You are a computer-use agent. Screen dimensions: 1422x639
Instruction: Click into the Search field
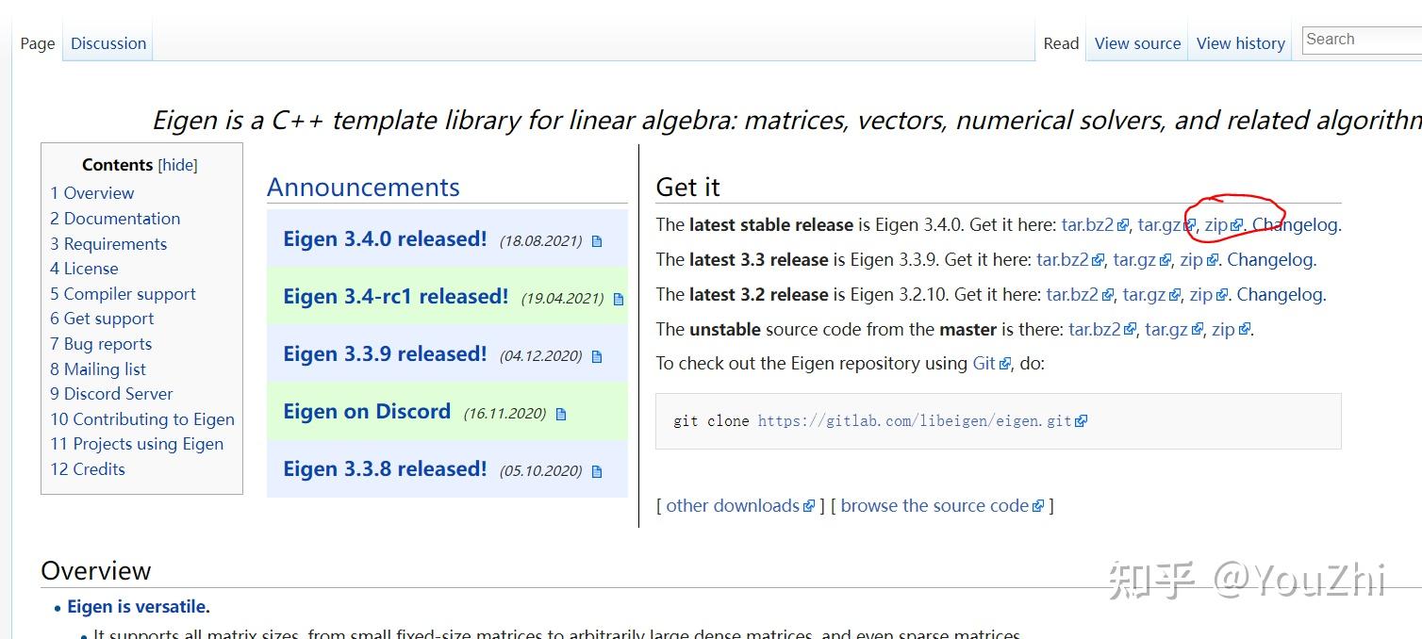click(1361, 40)
